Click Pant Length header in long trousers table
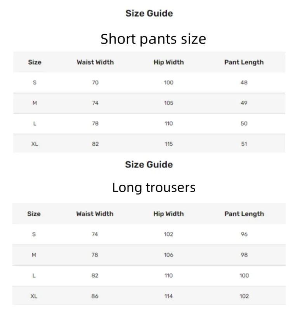This screenshot has height=310, width=298. (244, 214)
